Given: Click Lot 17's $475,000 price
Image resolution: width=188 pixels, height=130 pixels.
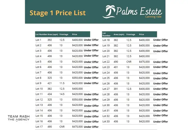Looking at the screenshot, I should pos(77,127).
